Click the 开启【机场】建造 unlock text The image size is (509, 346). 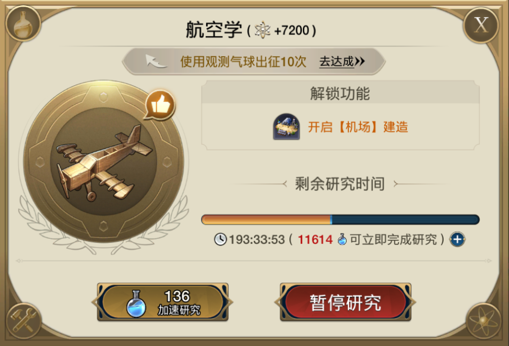358,127
